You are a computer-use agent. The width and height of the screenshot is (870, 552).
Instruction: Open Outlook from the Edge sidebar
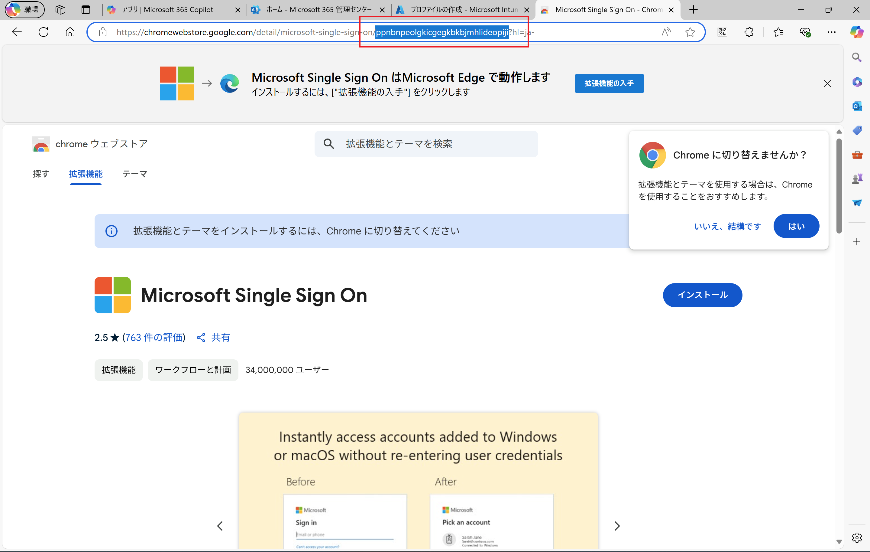click(x=857, y=106)
